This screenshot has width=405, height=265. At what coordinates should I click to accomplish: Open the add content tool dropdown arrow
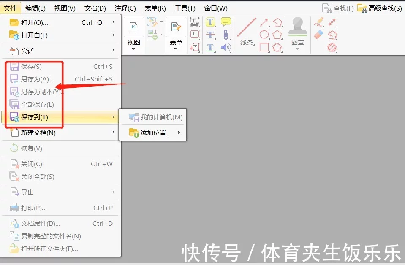[x=161, y=34]
